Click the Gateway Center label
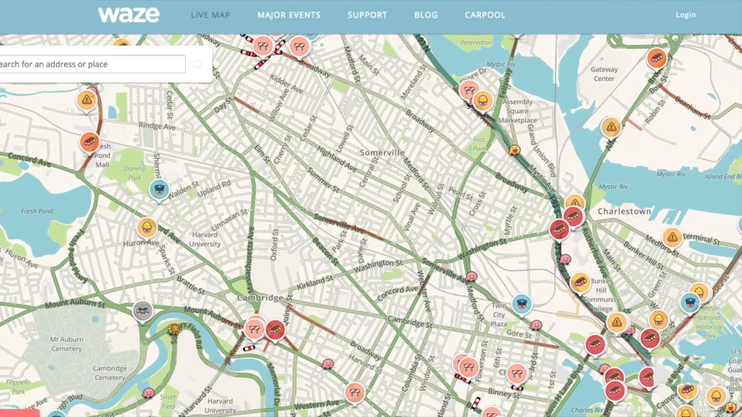Viewport: 742px width, 417px height. 604,74
